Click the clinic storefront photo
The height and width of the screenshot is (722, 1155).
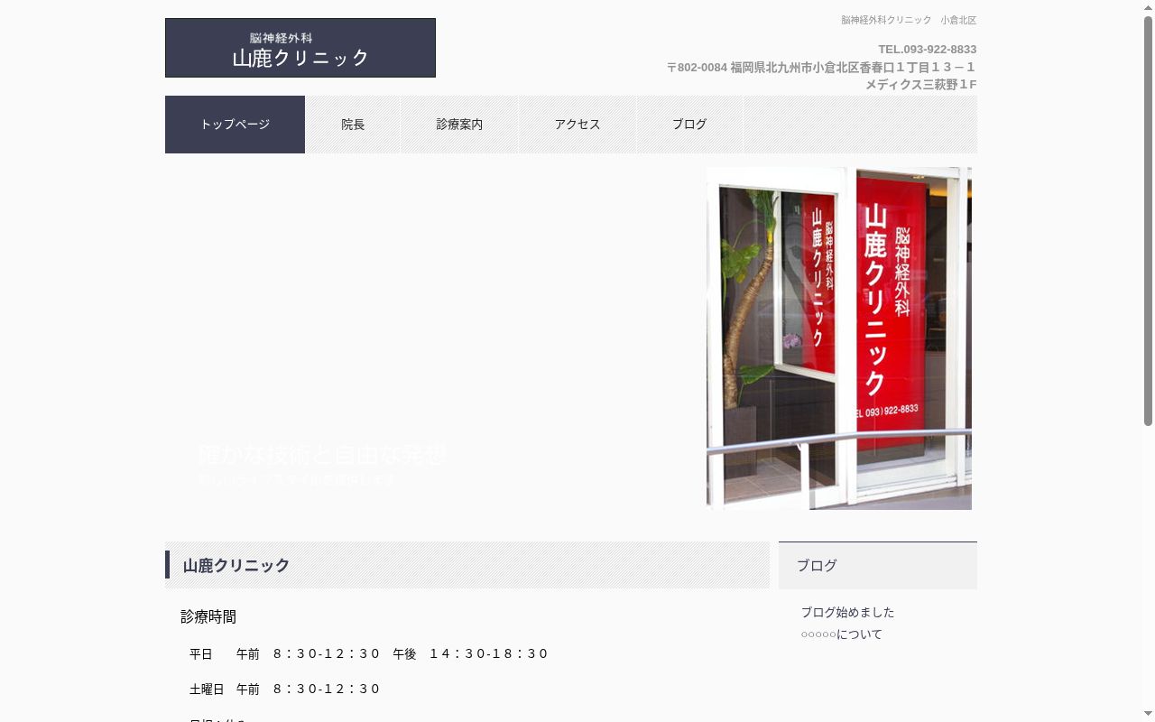pos(839,338)
